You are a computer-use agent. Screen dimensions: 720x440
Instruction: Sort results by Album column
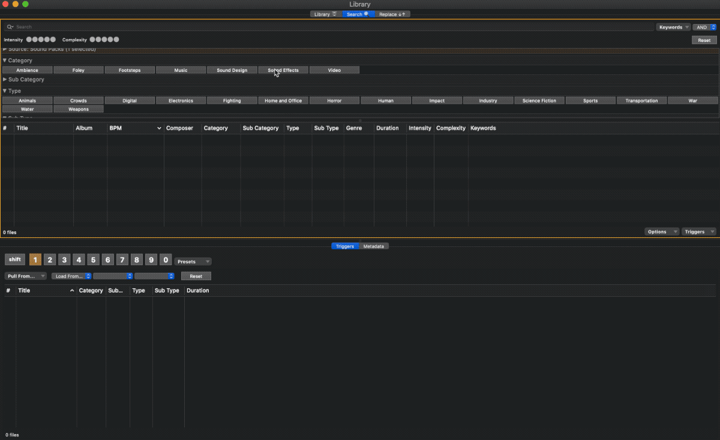[90, 128]
